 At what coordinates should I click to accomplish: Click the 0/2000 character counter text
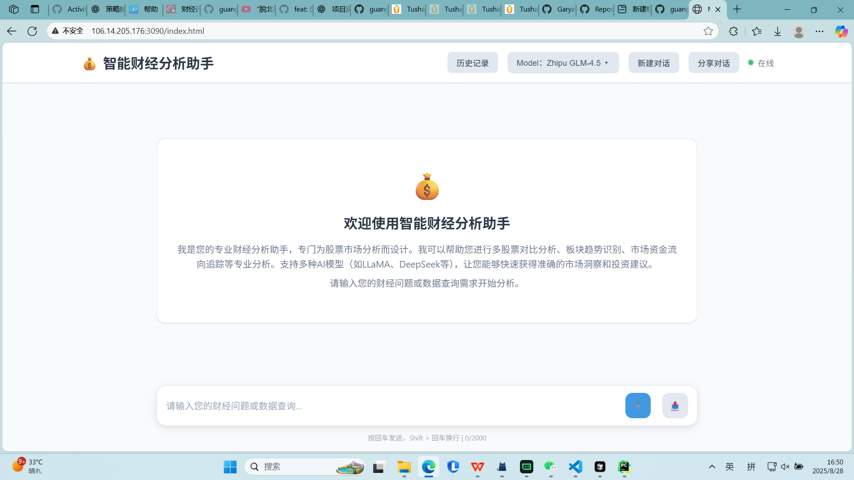(475, 438)
